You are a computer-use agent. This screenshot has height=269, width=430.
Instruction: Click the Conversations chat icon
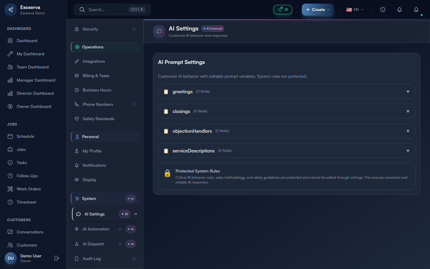10,232
